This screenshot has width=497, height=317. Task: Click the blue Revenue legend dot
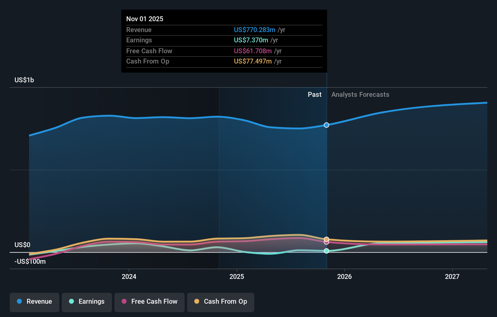click(x=19, y=302)
